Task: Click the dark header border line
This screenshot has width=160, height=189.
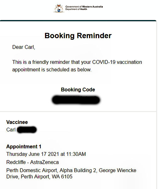Action: 78,21
